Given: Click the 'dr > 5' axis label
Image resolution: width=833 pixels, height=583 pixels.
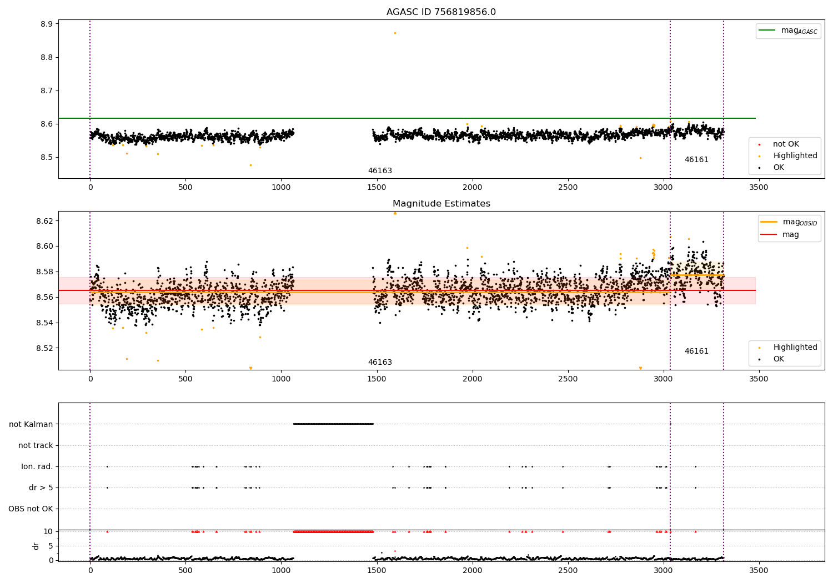Looking at the screenshot, I should click(41, 488).
